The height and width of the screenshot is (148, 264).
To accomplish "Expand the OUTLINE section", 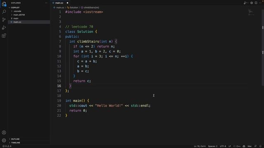I will coord(29,139).
